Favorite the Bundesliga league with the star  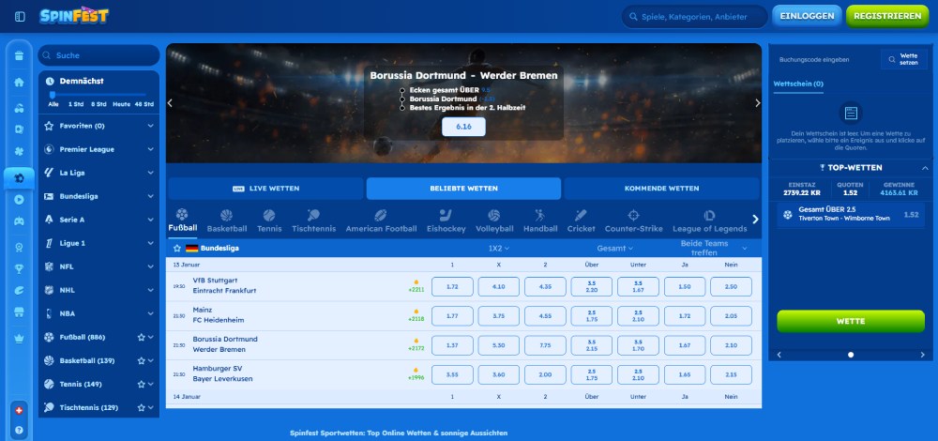coord(177,248)
